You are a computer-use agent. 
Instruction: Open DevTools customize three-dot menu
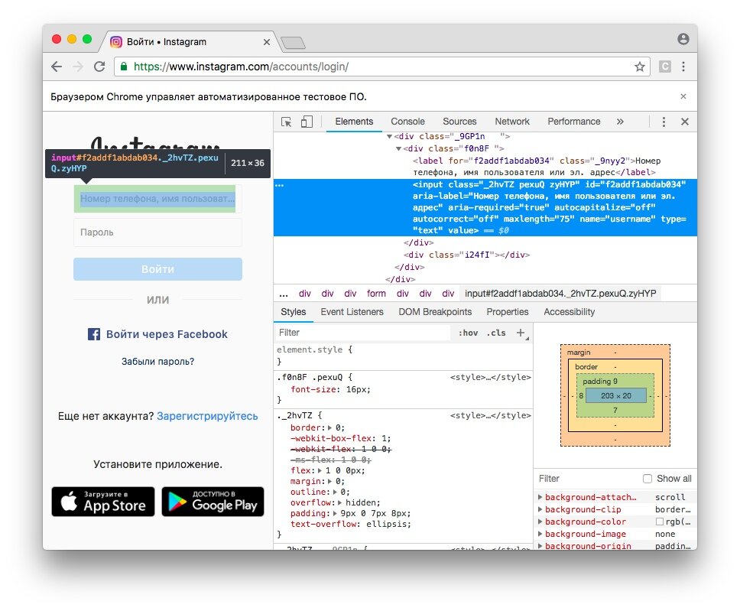(x=664, y=122)
